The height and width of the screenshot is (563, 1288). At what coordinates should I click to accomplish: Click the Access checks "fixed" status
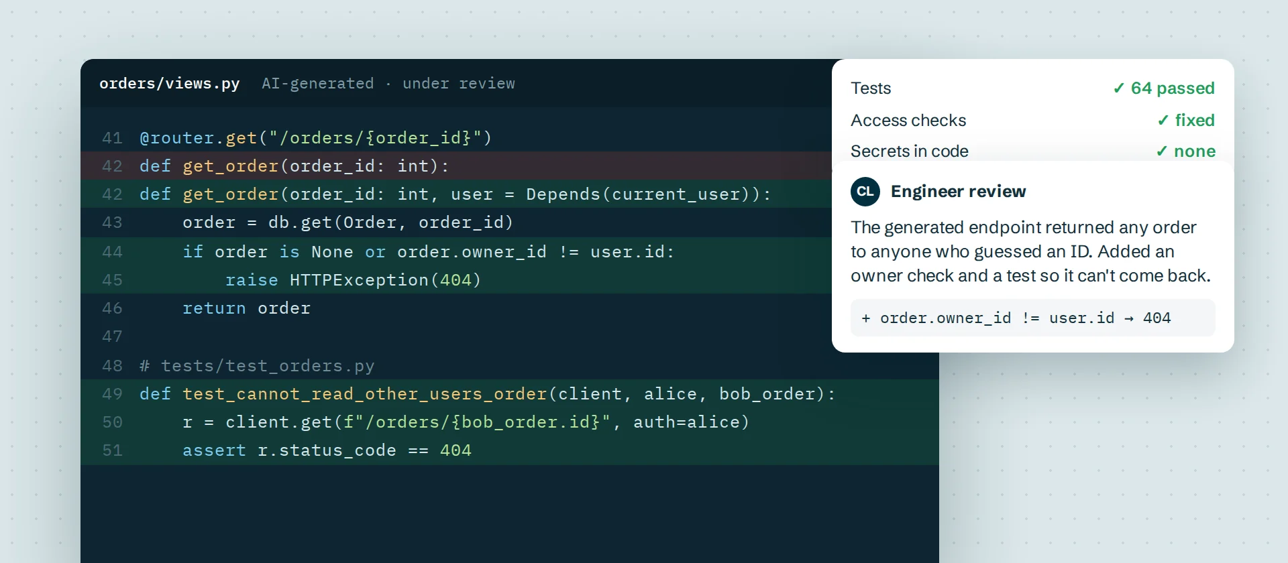pyautogui.click(x=1186, y=120)
